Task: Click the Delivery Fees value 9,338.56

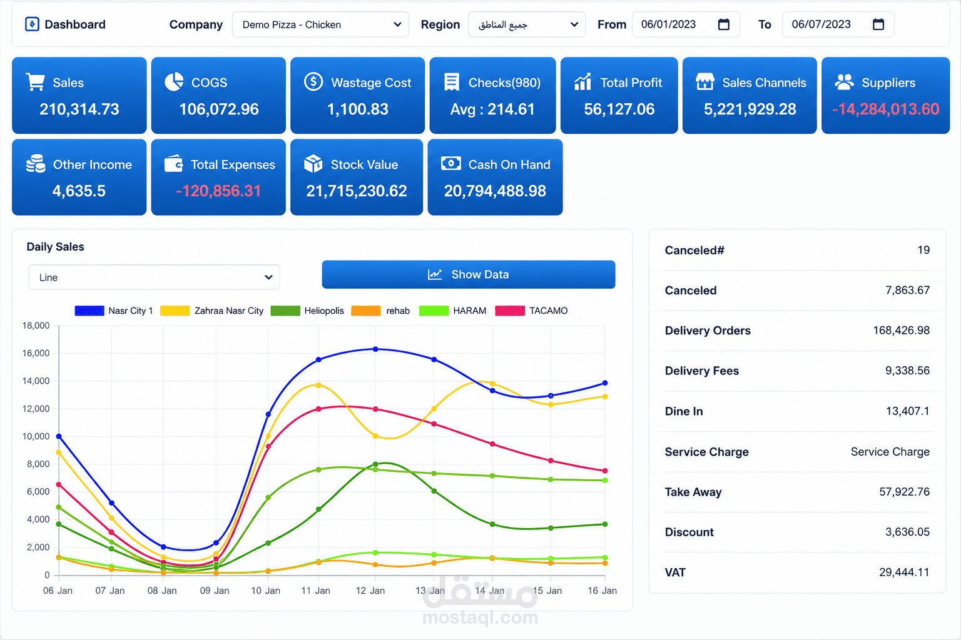Action: pyautogui.click(x=907, y=371)
